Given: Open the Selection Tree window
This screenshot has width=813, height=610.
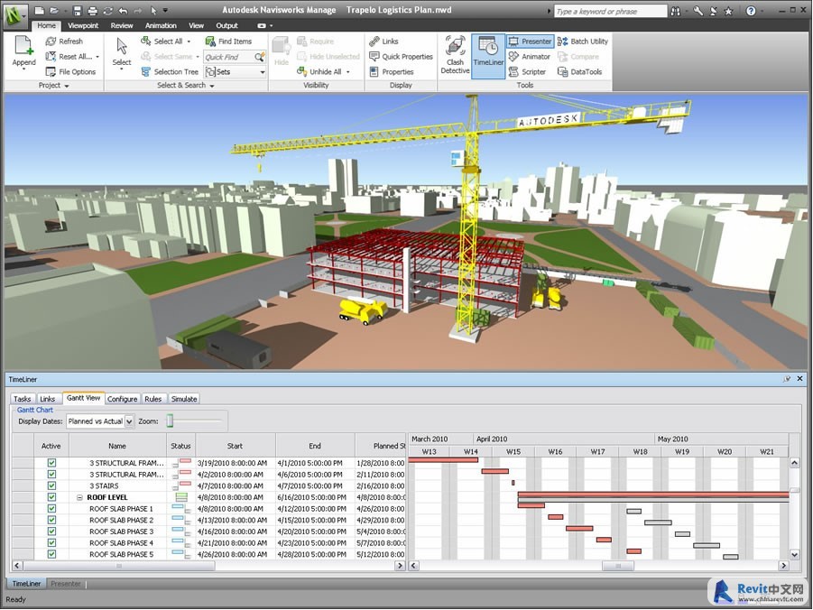Looking at the screenshot, I should click(x=170, y=72).
